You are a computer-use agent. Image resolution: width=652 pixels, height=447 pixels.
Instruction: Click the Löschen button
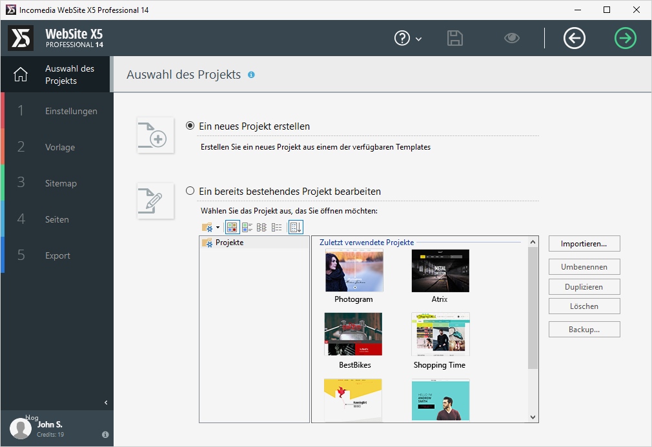pos(584,306)
